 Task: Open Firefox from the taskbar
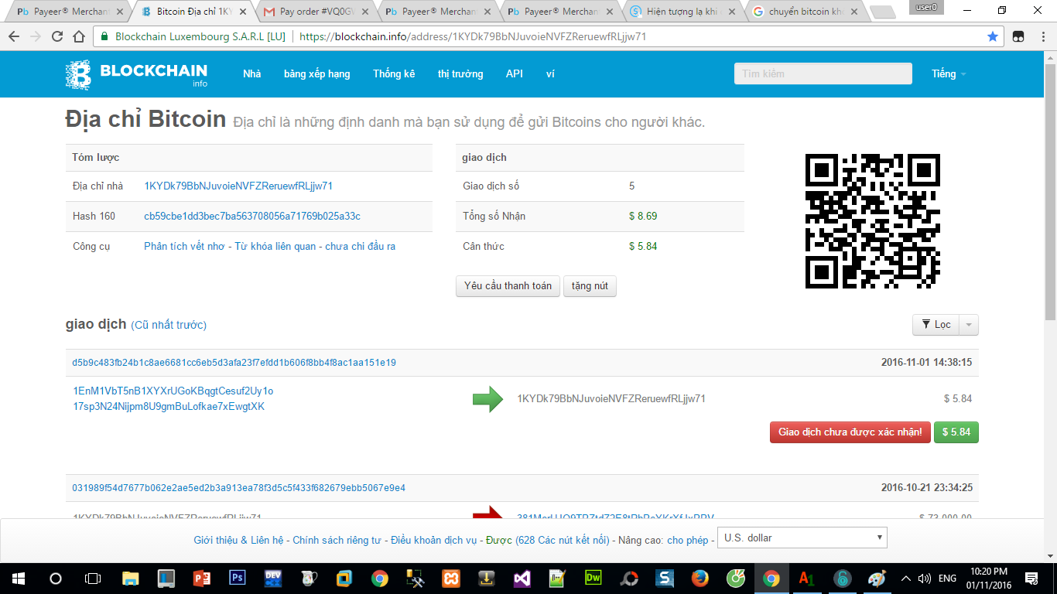tap(700, 579)
